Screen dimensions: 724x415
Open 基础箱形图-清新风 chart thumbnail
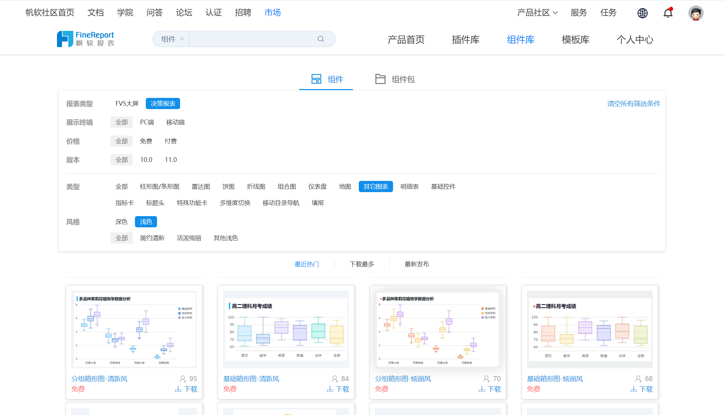(x=286, y=329)
